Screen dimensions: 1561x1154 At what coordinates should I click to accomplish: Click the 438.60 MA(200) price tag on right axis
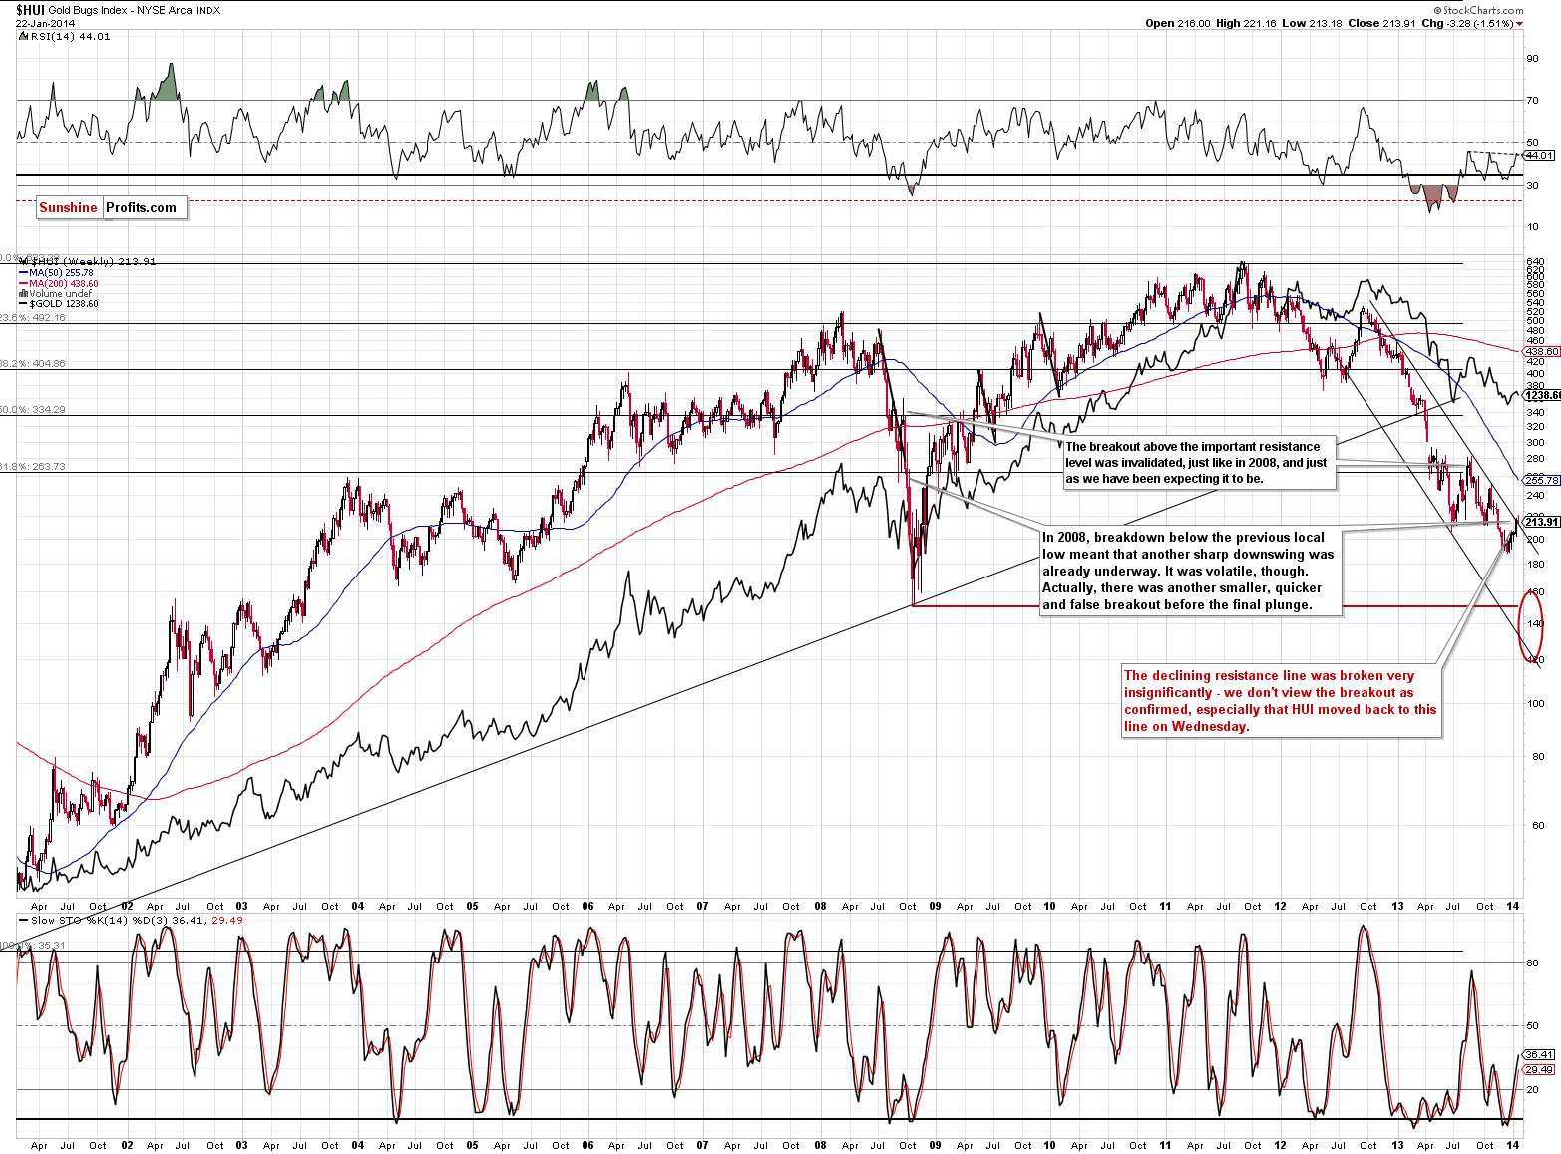(x=1542, y=352)
